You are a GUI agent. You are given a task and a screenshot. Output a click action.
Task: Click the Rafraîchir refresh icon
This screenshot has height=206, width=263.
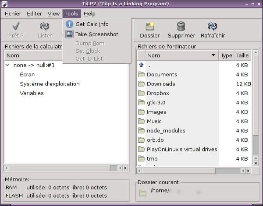pyautogui.click(x=212, y=26)
